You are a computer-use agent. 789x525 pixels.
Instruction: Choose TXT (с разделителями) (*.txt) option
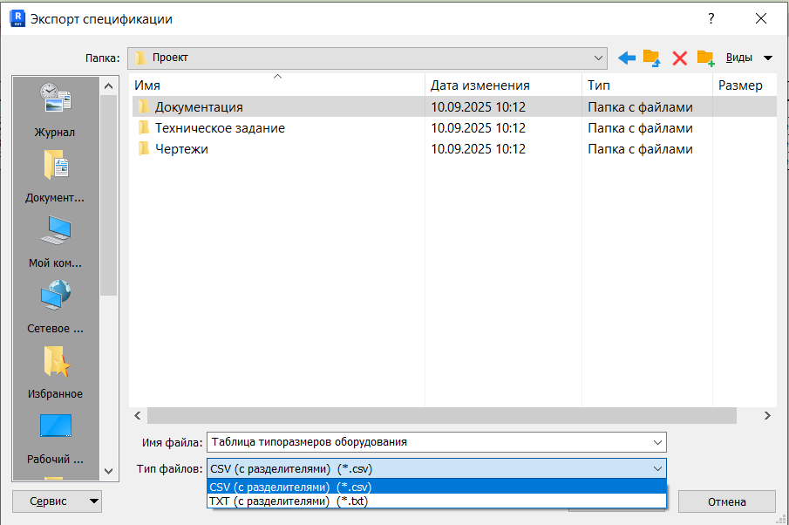[x=436, y=501]
